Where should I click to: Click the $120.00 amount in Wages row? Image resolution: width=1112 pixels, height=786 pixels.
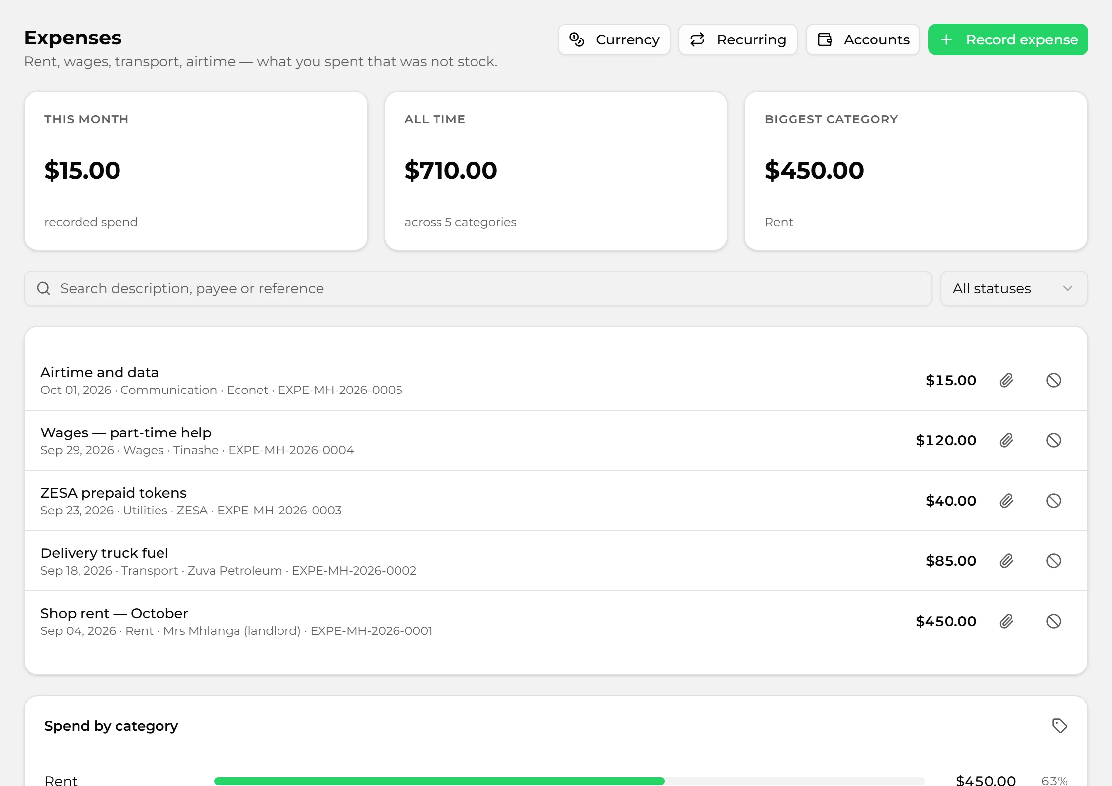pos(946,440)
